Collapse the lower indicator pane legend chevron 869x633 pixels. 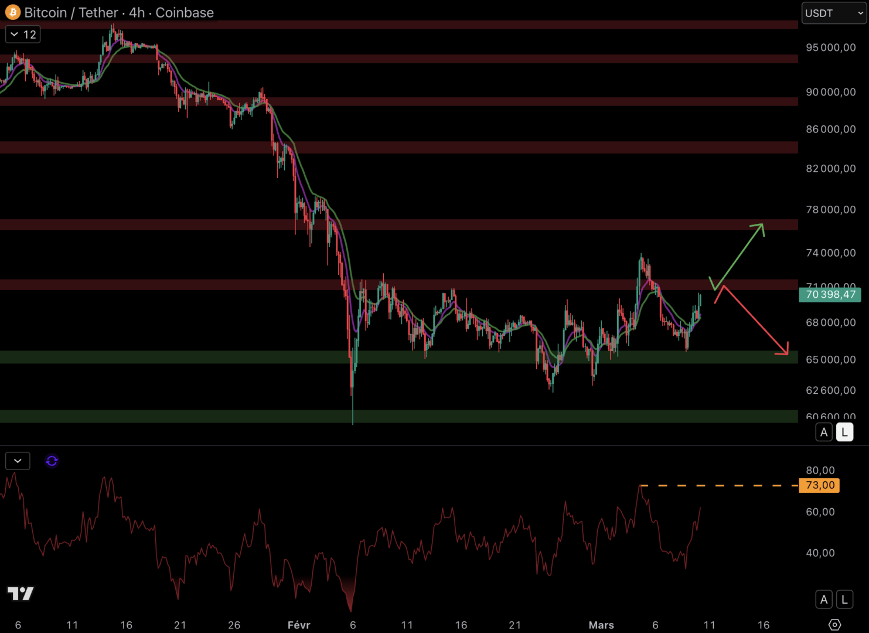[18, 461]
